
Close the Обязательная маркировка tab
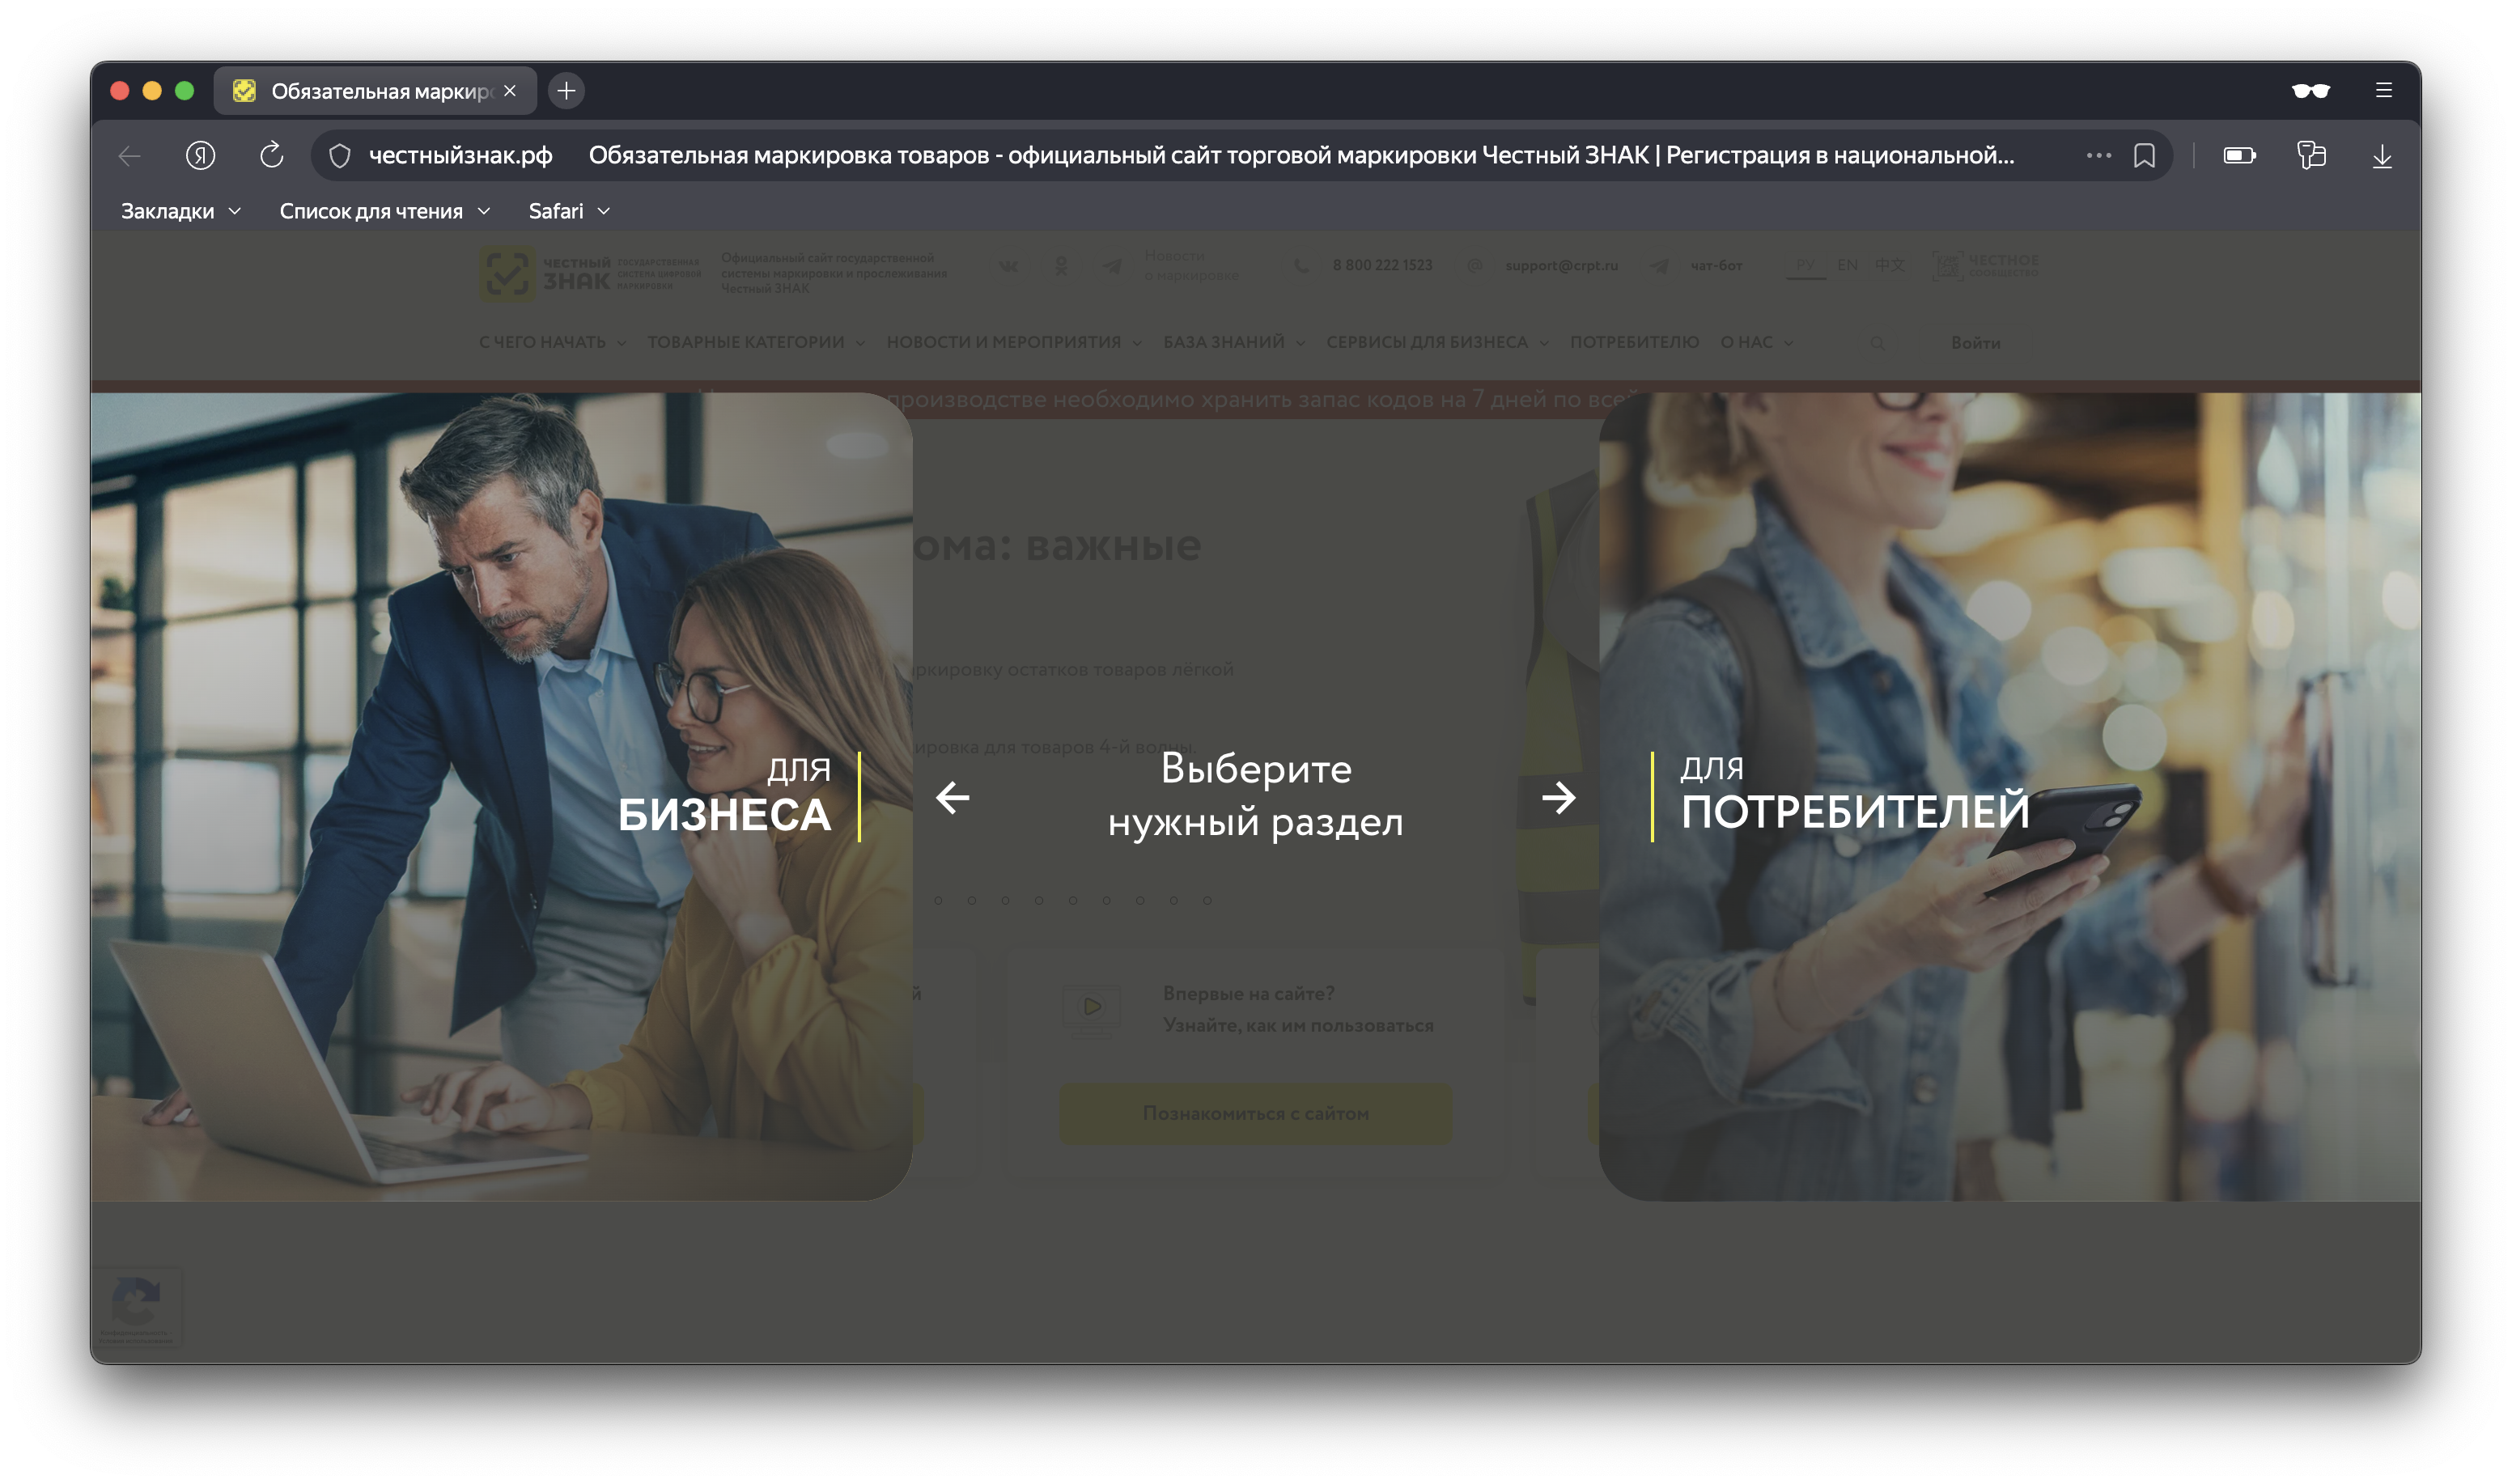[x=510, y=91]
